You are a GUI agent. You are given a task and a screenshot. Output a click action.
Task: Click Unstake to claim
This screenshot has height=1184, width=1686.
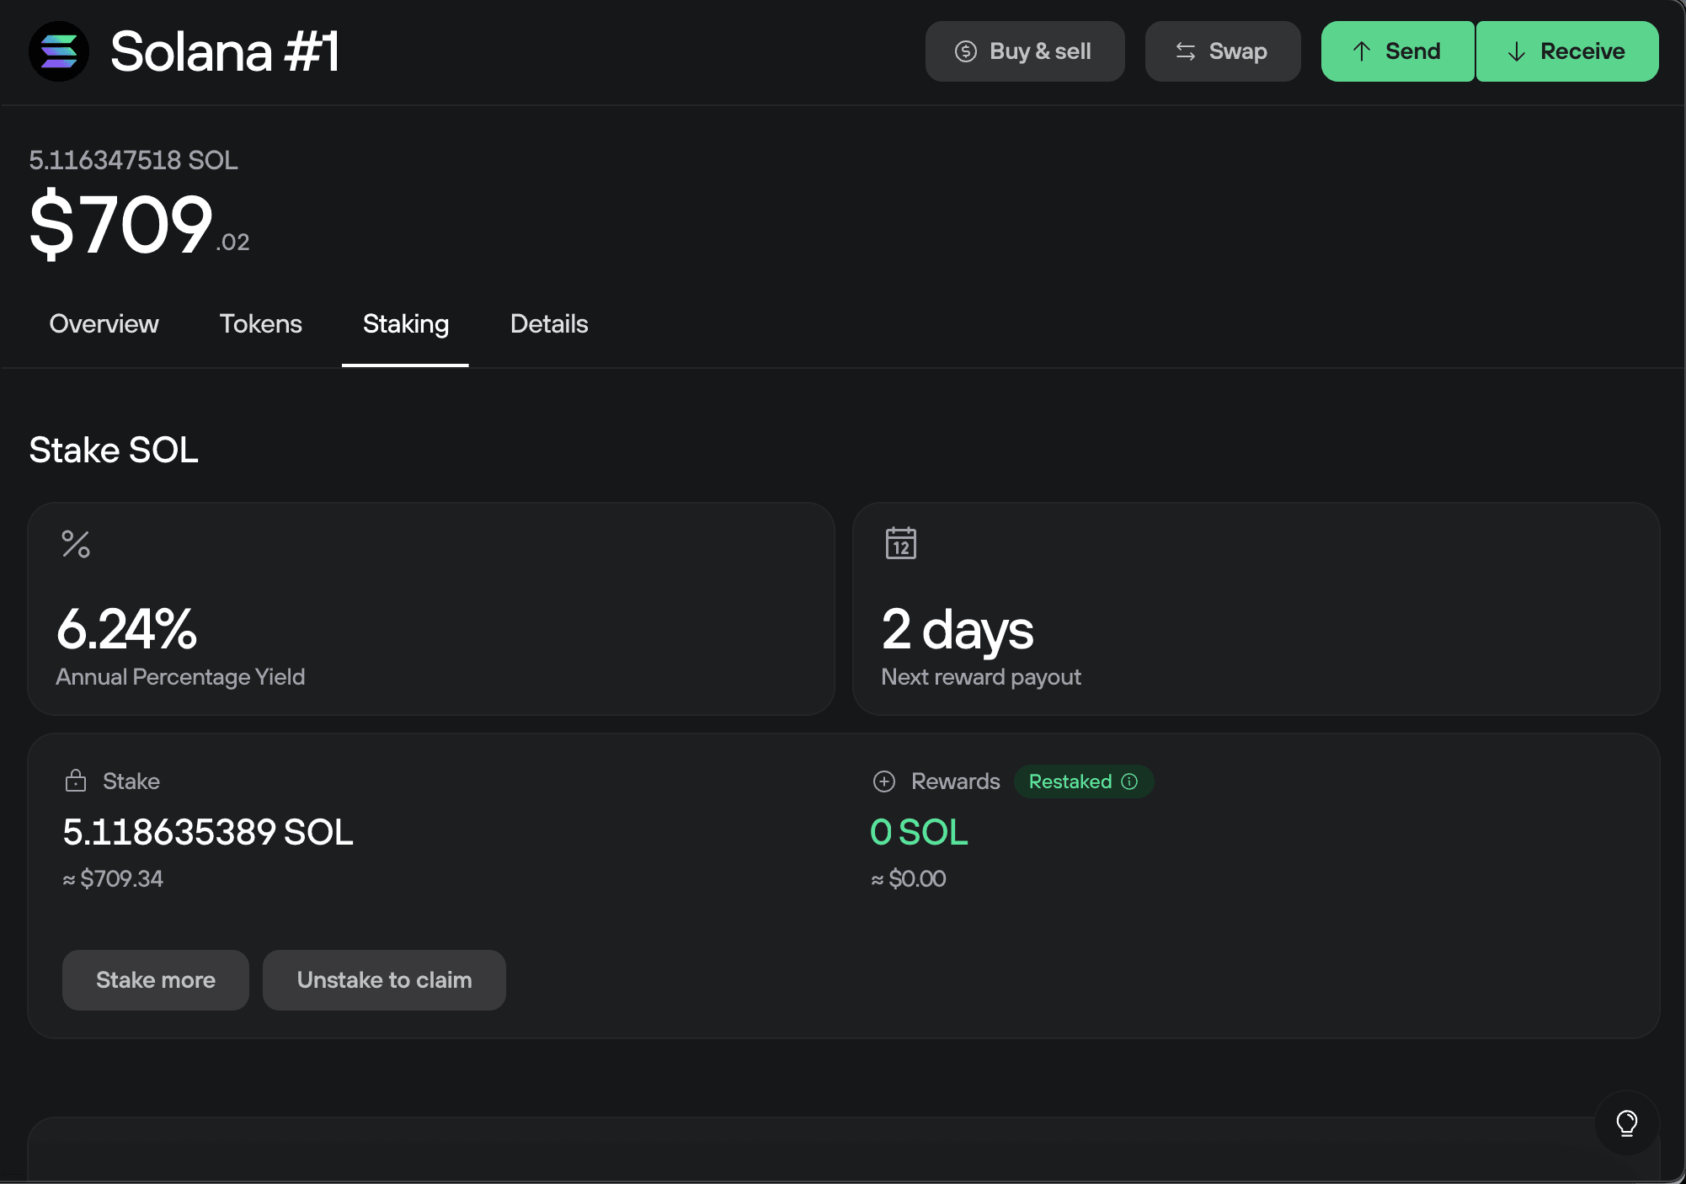384,979
